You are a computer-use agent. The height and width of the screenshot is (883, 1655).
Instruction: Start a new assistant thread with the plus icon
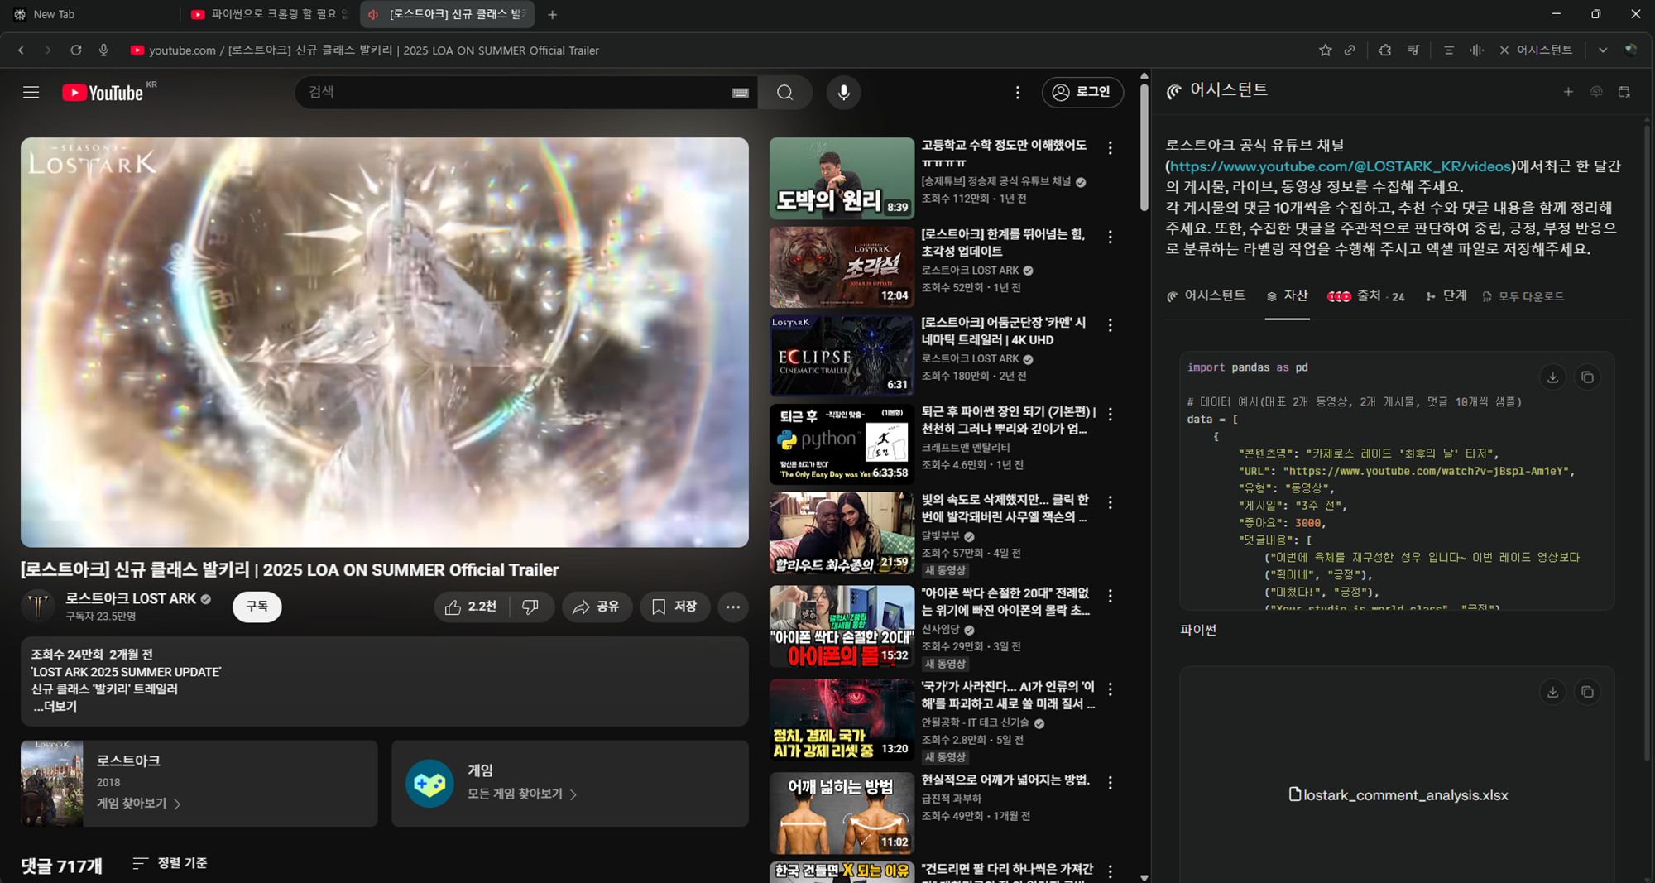(1568, 92)
